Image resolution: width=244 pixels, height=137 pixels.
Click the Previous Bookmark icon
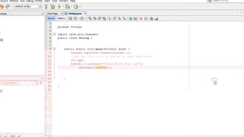coord(115,19)
